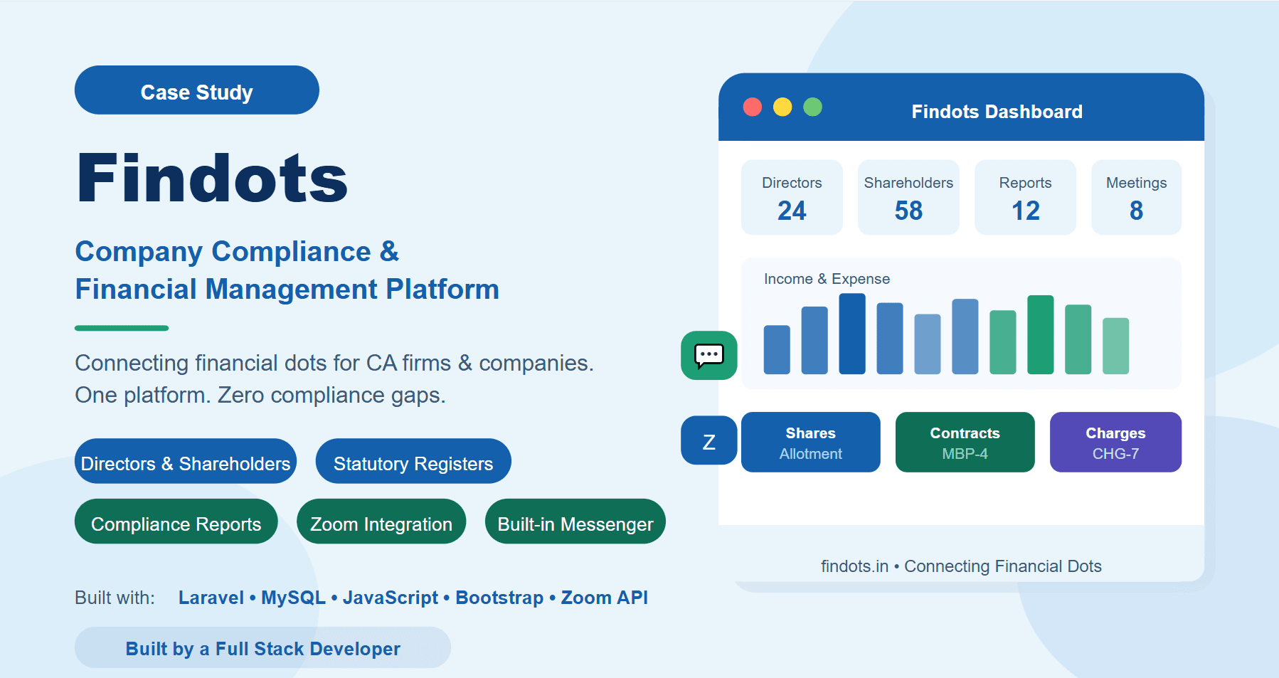The image size is (1279, 678).
Task: Open the Directors 24 stat card
Action: [792, 197]
